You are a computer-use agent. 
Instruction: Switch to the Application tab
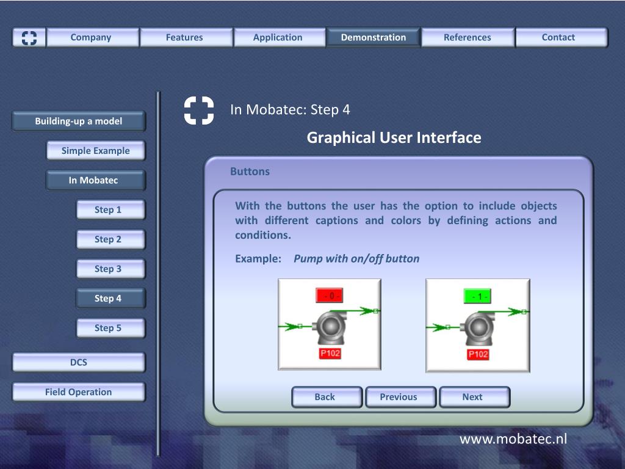[x=280, y=37]
